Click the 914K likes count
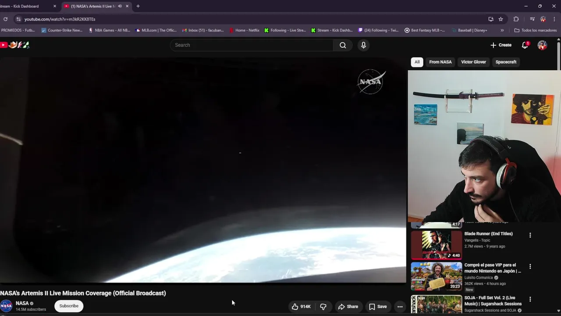Viewport: 561px width, 316px height. (305, 306)
